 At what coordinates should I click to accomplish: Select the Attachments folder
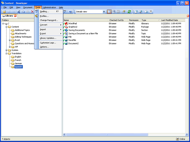click(20, 33)
